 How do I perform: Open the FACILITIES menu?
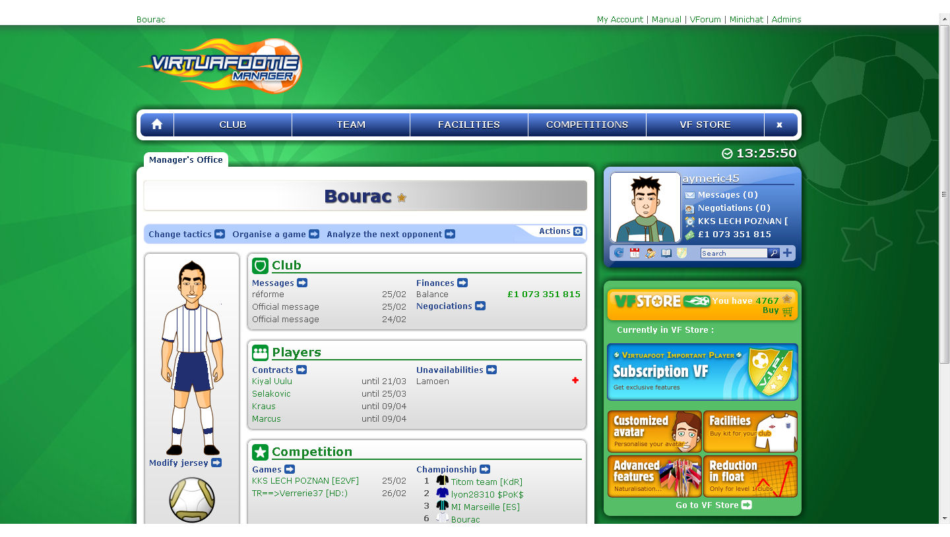point(469,125)
